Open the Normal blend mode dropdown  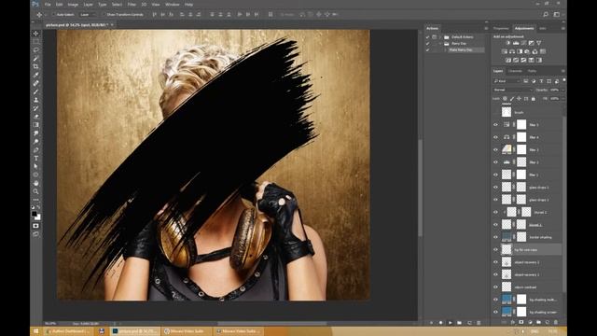[x=512, y=90]
